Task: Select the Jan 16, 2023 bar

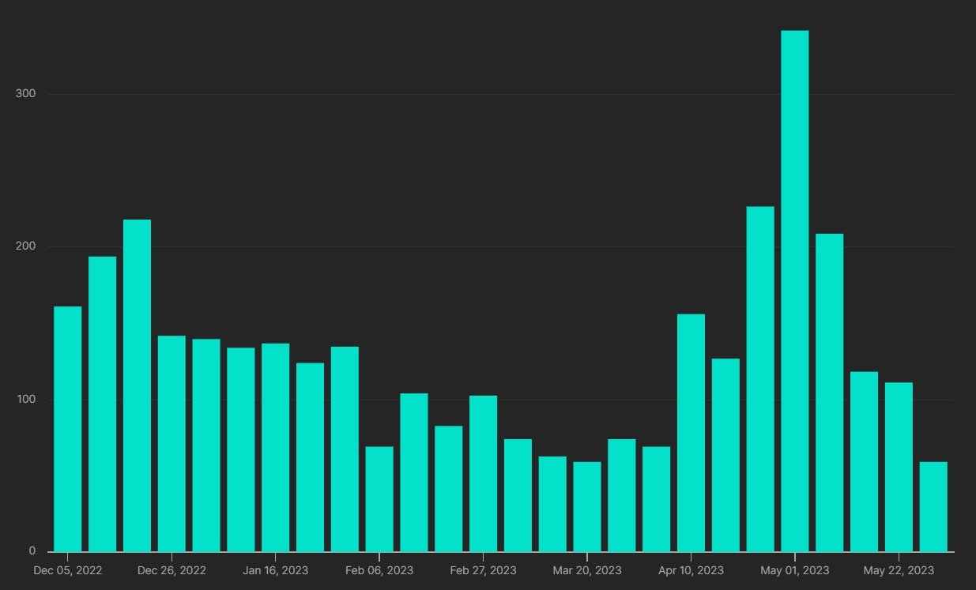Action: point(275,447)
